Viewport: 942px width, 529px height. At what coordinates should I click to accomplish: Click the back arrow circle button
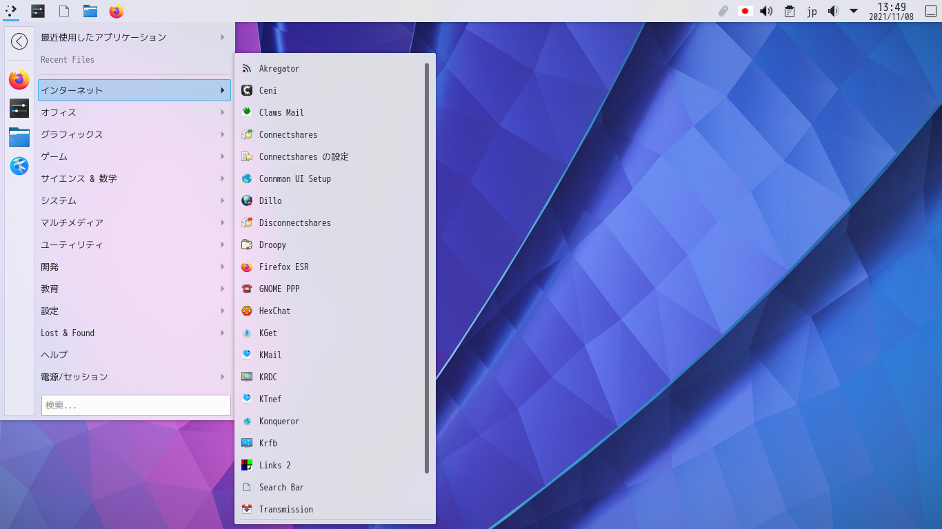(x=19, y=41)
